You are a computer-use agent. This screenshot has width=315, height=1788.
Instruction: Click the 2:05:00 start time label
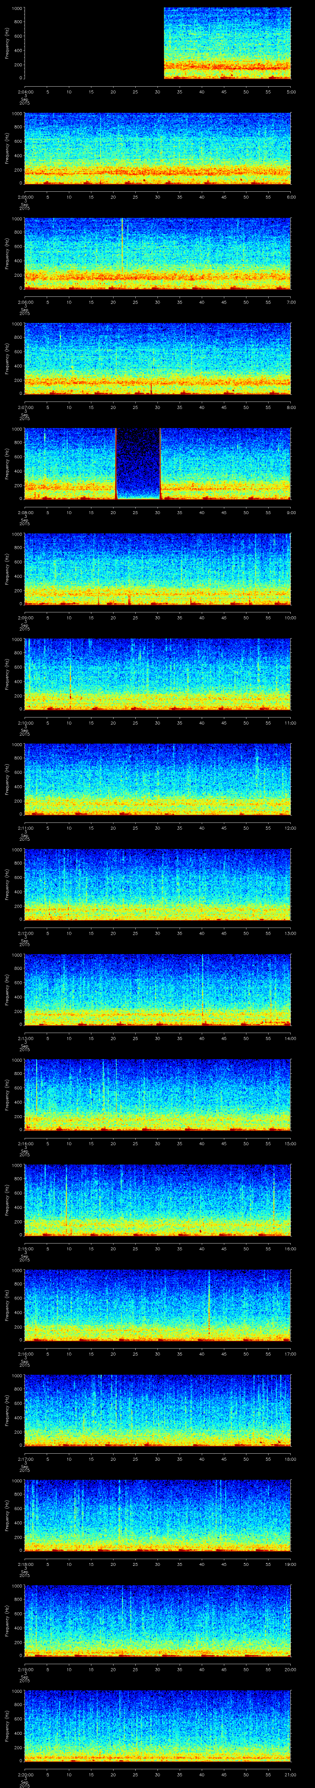(x=25, y=197)
